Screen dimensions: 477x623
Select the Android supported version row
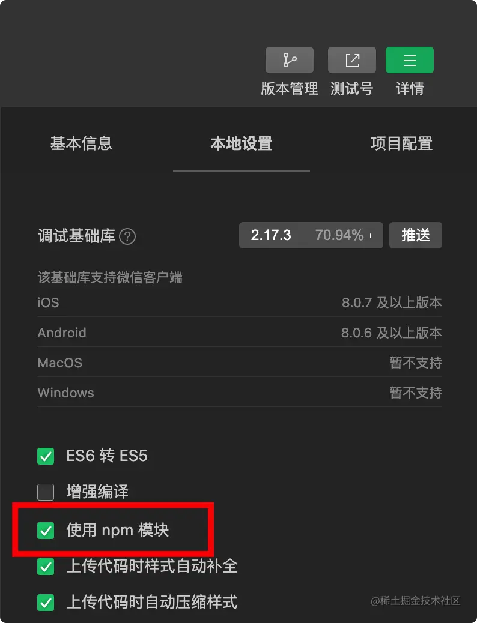[x=240, y=332]
